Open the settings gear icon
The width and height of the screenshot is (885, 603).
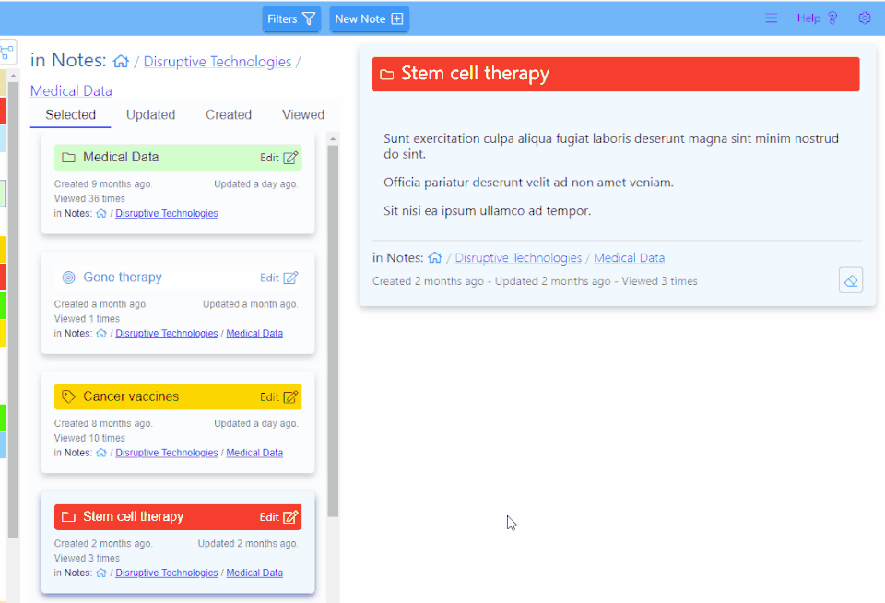pos(864,18)
